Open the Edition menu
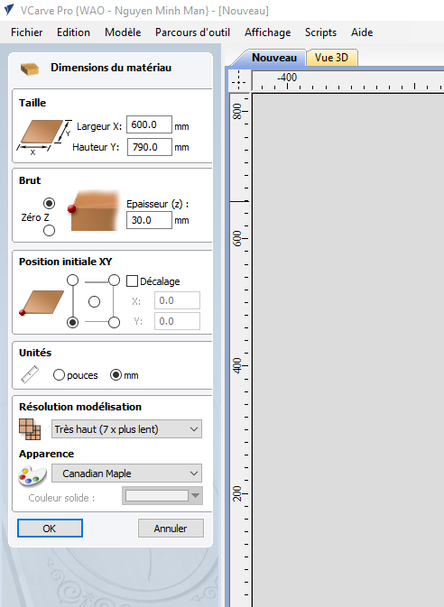The image size is (444, 607). (73, 32)
